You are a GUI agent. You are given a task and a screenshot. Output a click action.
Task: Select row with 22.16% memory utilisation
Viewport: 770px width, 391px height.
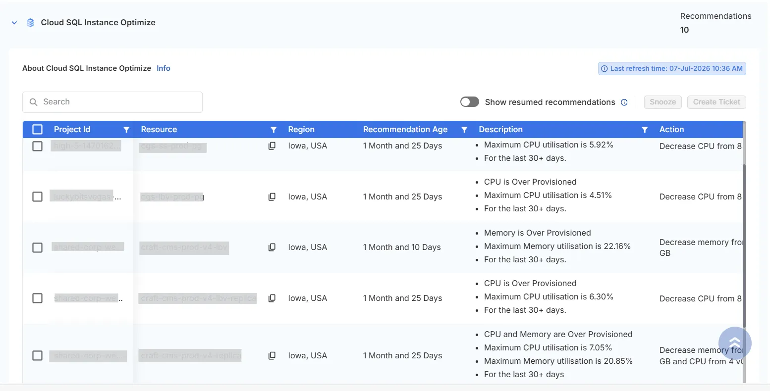37,247
